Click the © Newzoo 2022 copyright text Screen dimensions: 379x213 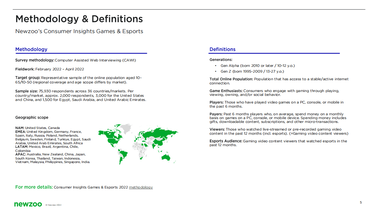point(53,205)
